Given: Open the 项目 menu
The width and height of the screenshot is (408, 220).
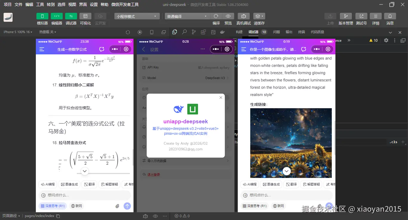Looking at the screenshot, I should click(8, 4).
